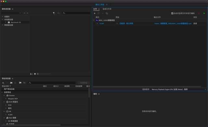Collapse the 网络驱动器 (Network Drives) tree node
208x127 pixels.
point(3,25)
